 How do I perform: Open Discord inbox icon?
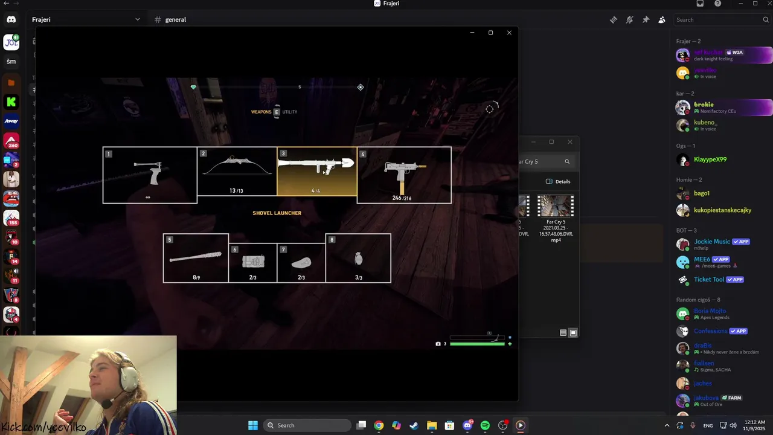click(x=700, y=4)
